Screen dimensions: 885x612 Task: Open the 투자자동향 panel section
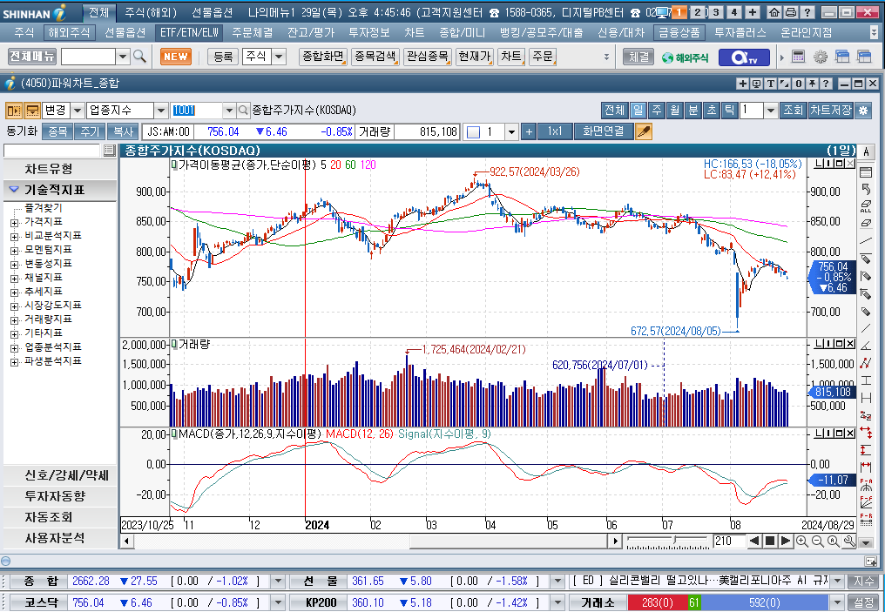pos(55,496)
